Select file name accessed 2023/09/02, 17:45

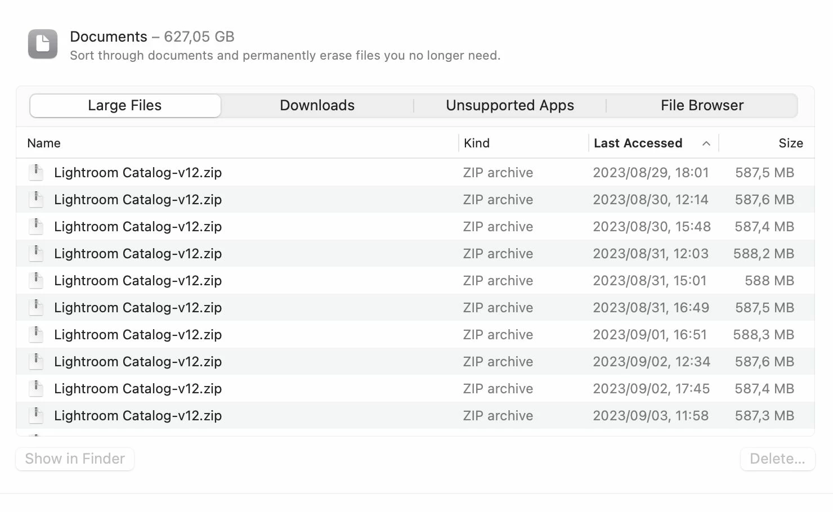click(x=138, y=389)
